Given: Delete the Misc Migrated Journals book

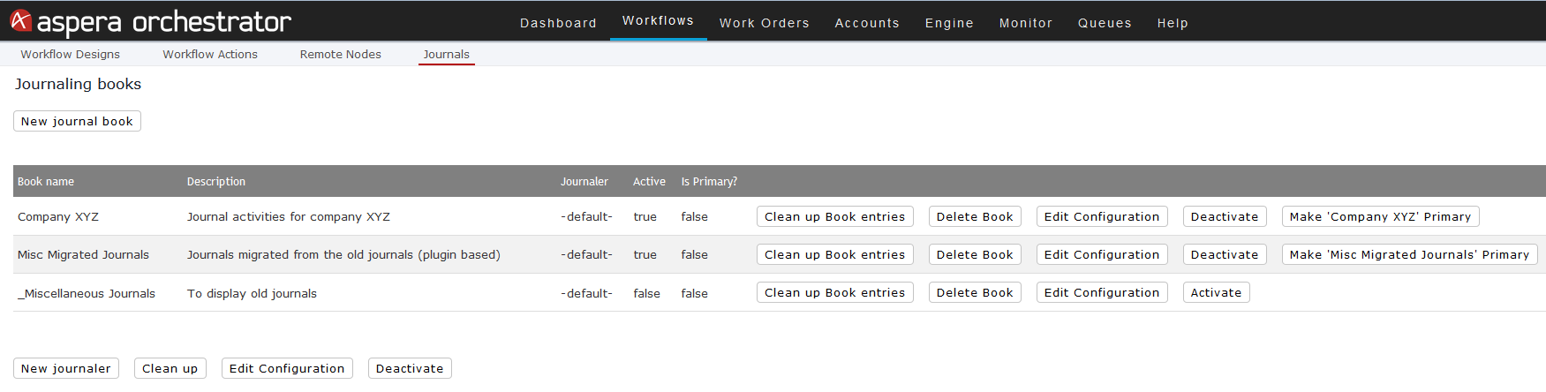Looking at the screenshot, I should coord(975,254).
